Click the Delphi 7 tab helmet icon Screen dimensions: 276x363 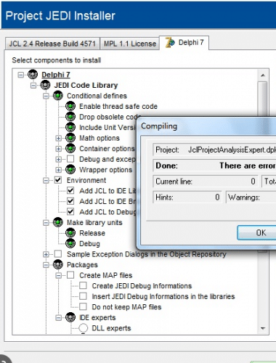170,43
